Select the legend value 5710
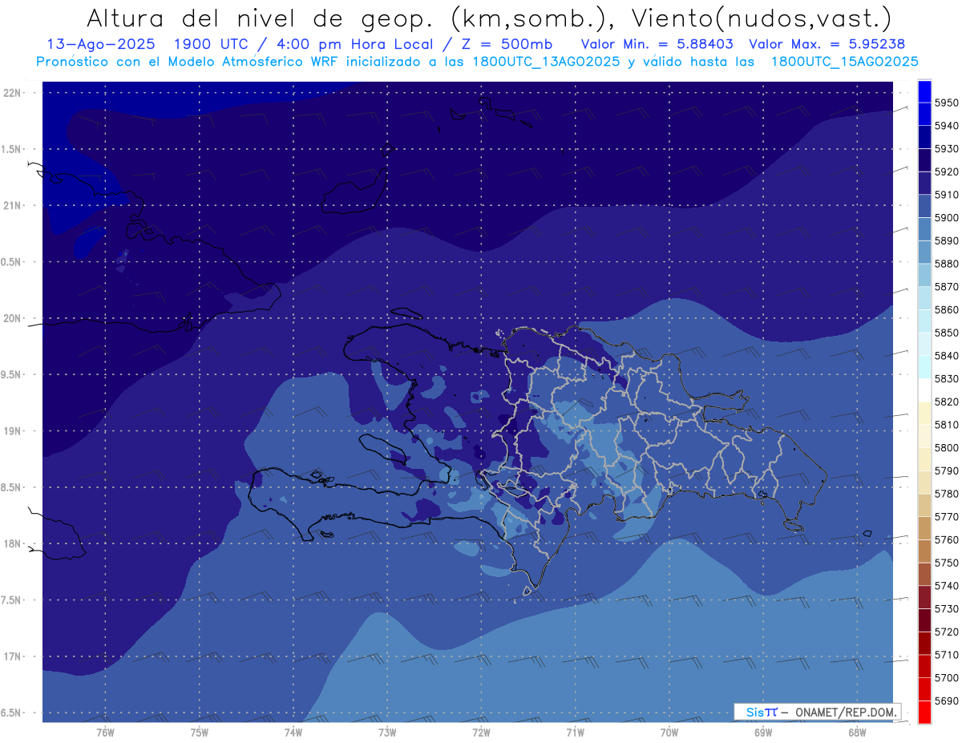 click(947, 654)
